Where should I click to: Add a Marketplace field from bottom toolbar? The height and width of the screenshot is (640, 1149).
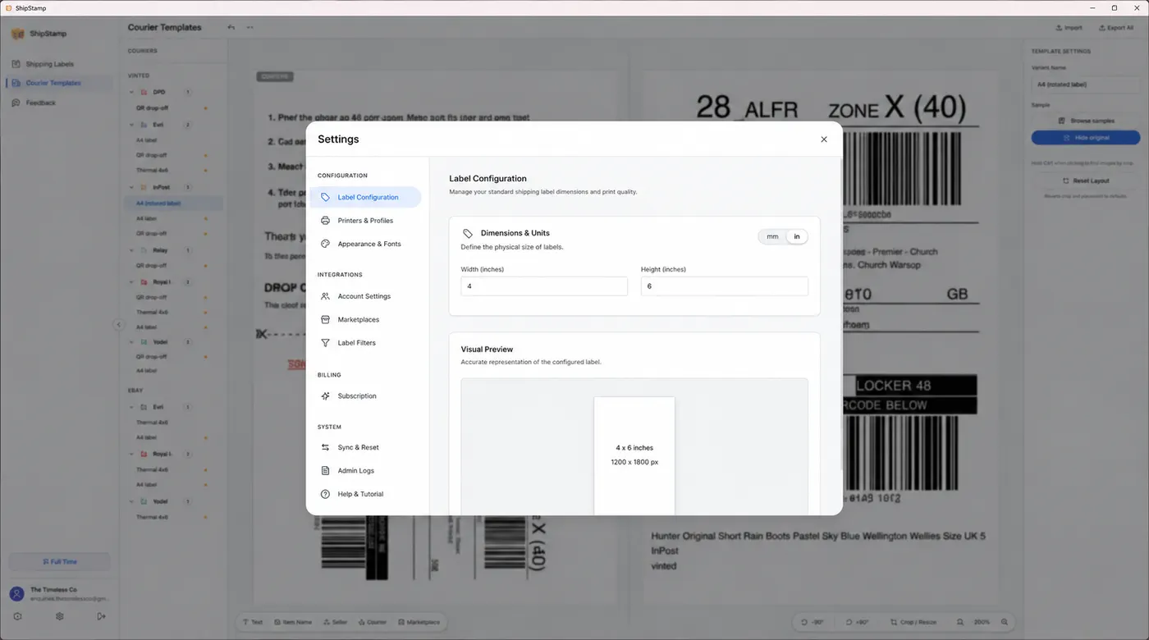pos(419,622)
